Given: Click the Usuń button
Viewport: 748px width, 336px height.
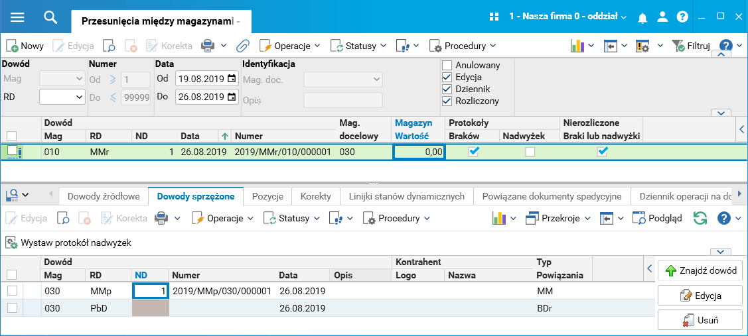Looking at the screenshot, I should click(x=700, y=320).
